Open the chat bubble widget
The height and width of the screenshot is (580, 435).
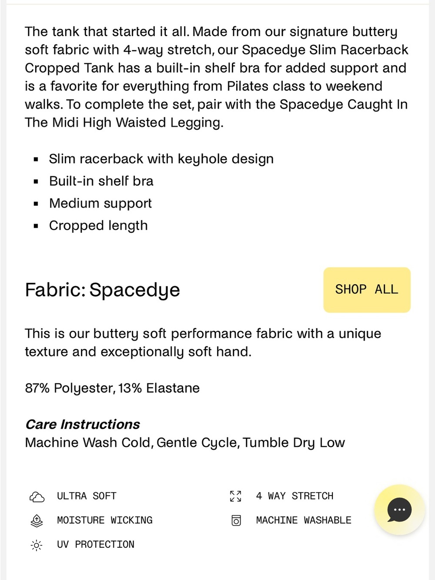coord(399,510)
